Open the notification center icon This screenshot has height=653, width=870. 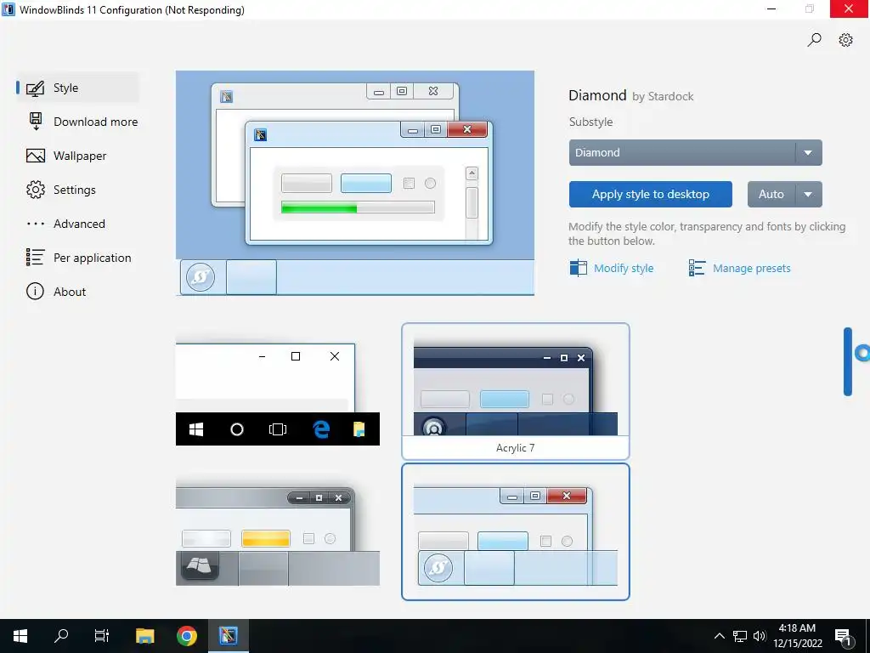pos(844,636)
